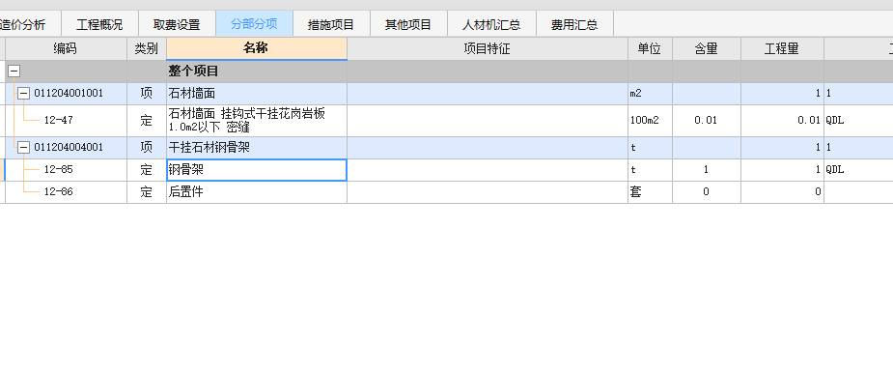Click the 名称 column header
This screenshot has width=893, height=373.
[256, 49]
